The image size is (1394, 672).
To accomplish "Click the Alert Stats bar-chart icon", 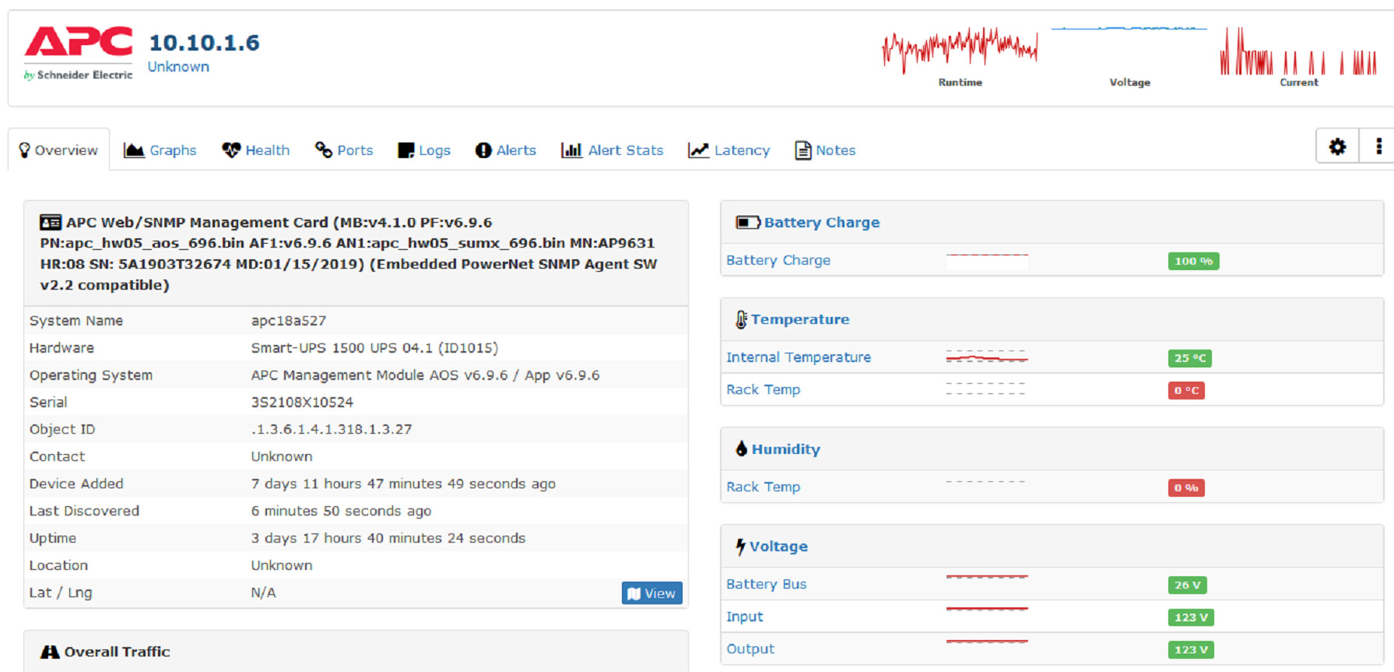I will [x=571, y=150].
